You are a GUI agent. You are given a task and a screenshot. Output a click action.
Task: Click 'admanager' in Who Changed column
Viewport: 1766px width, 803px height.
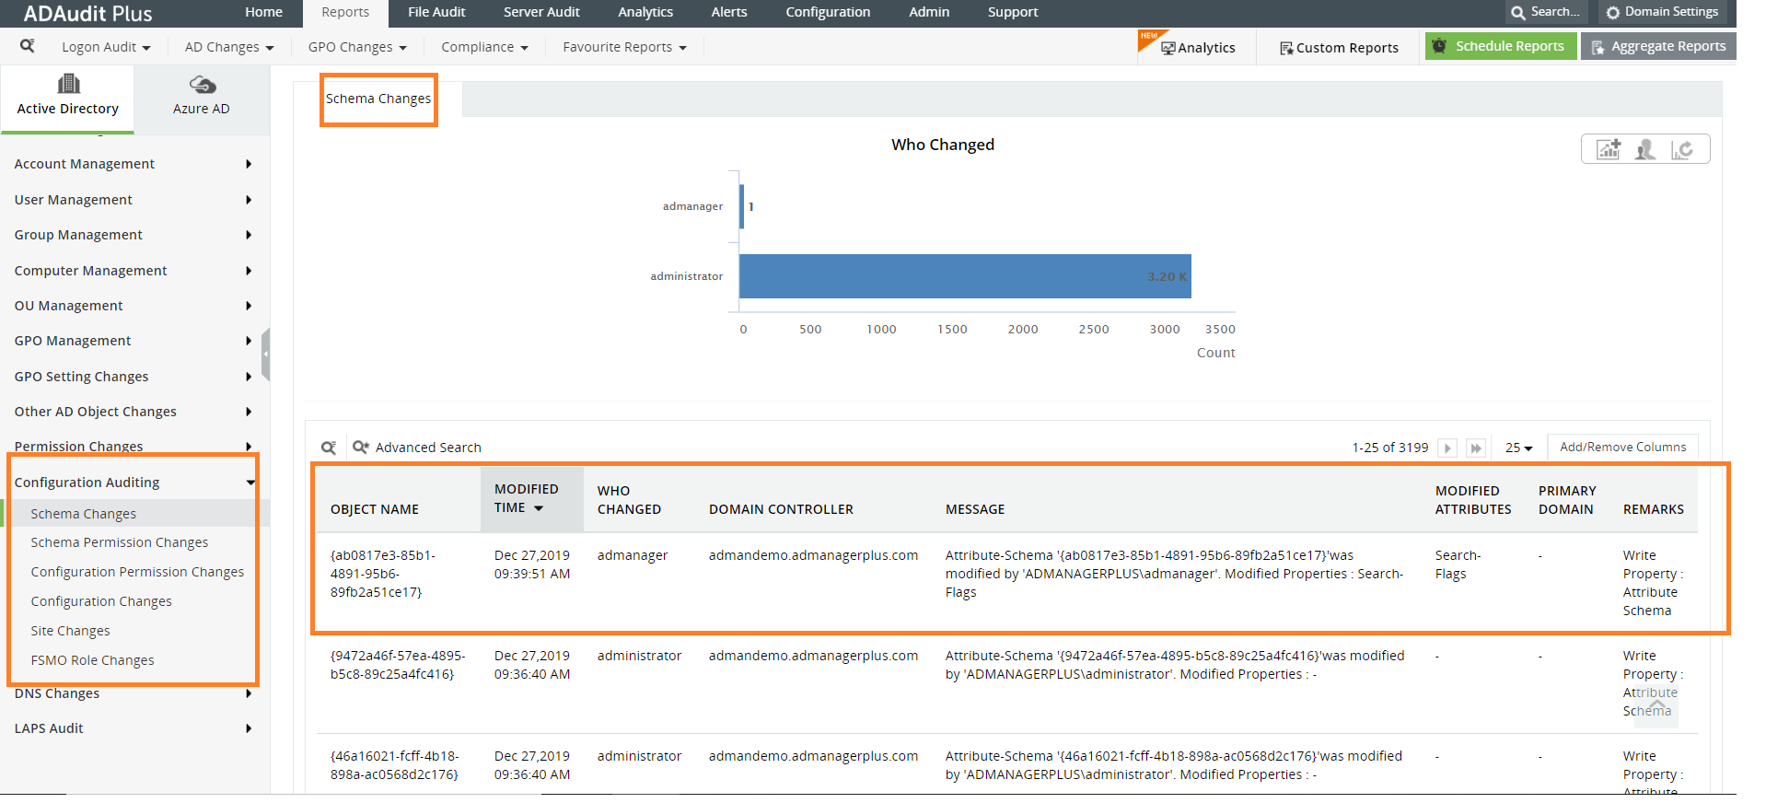click(633, 555)
